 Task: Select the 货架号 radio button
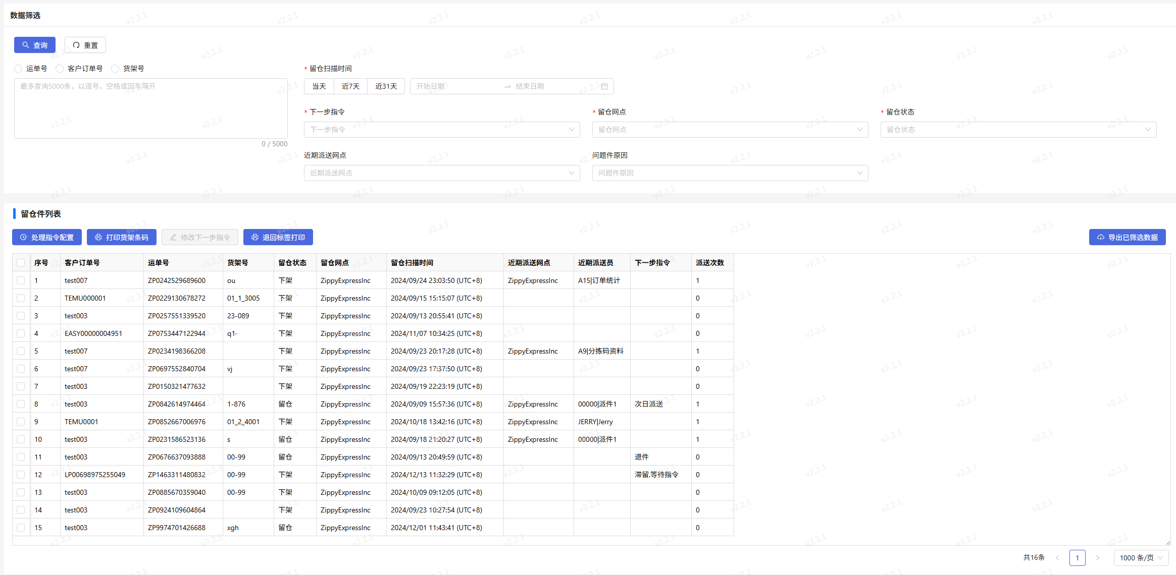click(x=115, y=69)
